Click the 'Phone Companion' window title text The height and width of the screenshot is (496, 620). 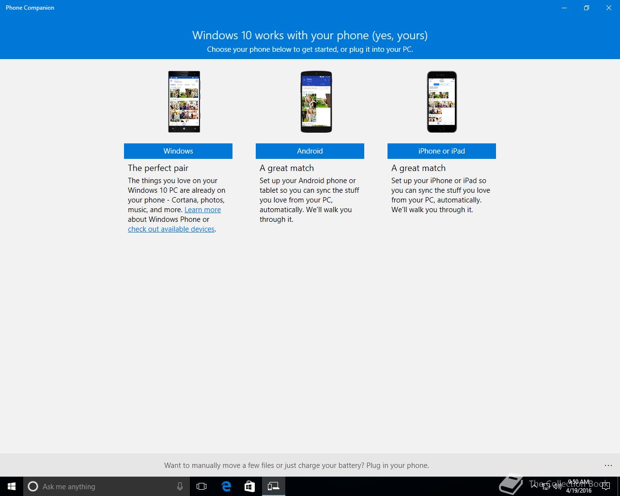tap(30, 8)
